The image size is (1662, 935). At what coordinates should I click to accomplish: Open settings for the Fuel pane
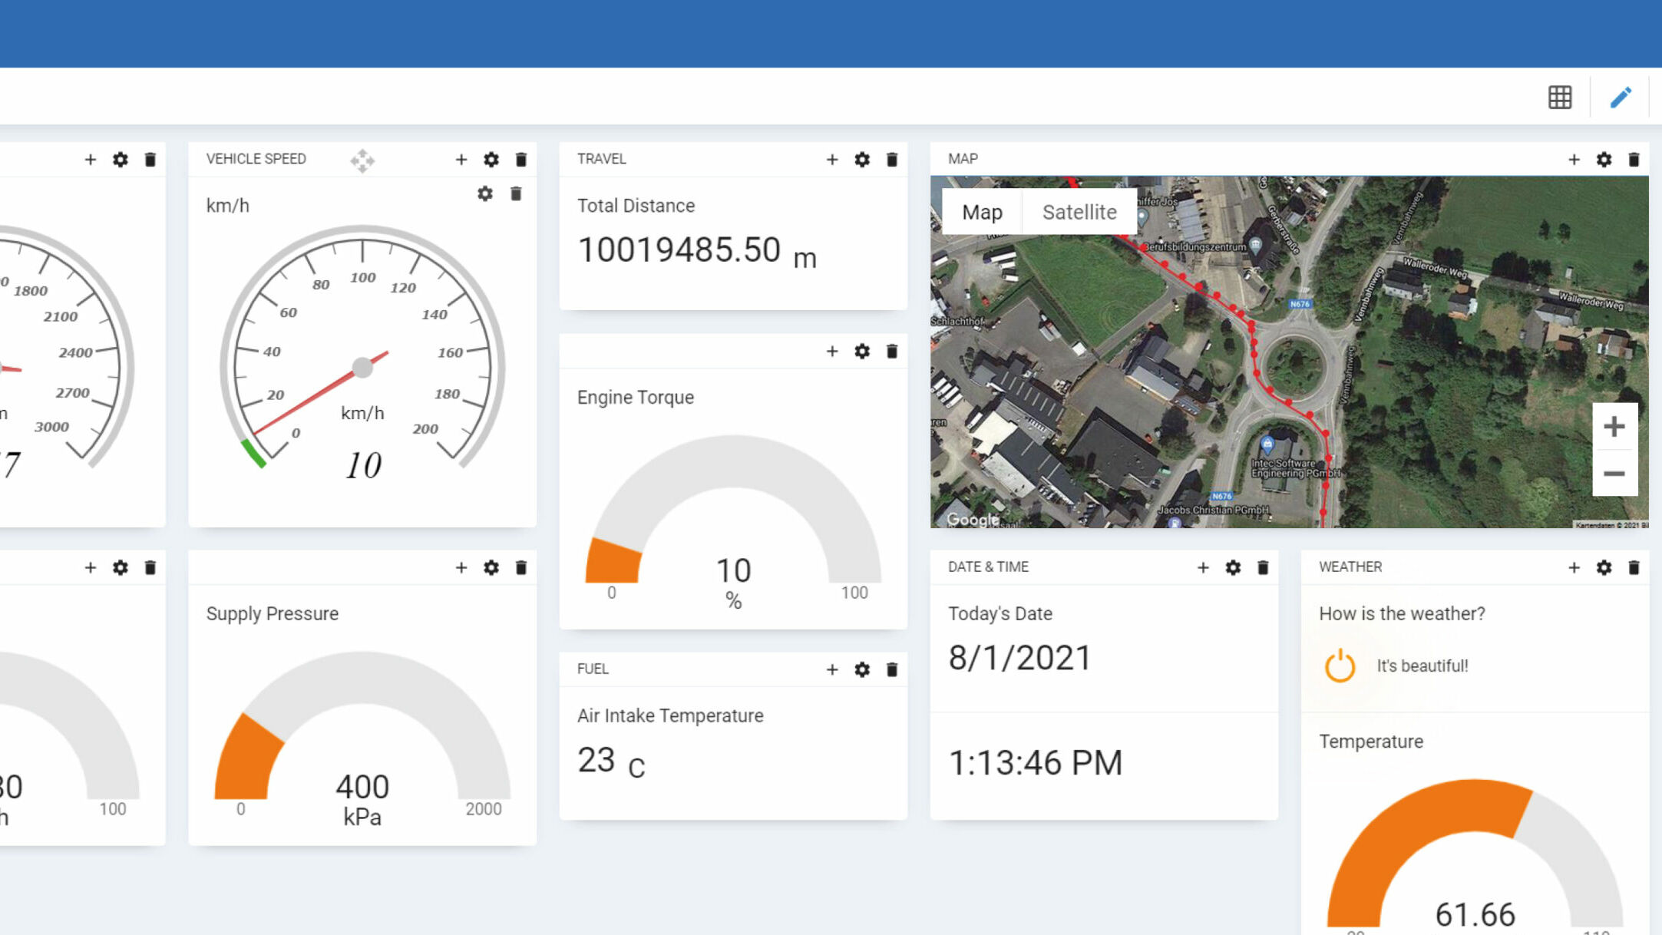[862, 669]
